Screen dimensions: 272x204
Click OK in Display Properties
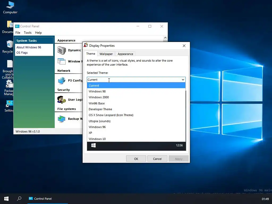pos(136,159)
